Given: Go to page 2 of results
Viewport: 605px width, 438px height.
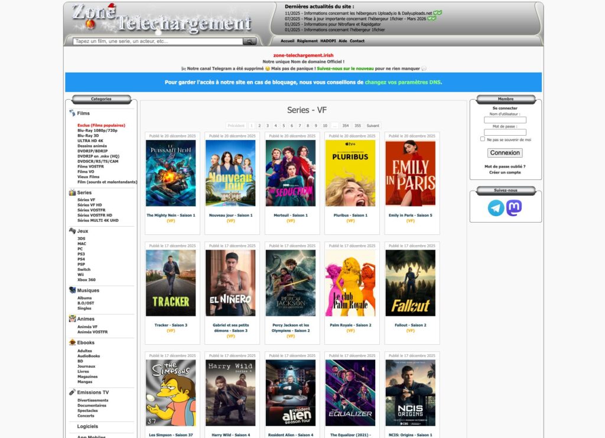Looking at the screenshot, I should (x=259, y=126).
